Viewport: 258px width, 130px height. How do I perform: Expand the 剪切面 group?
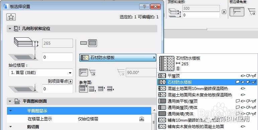11,127
